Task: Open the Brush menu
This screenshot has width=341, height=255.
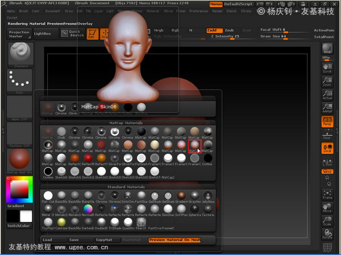Action: pyautogui.click(x=23, y=11)
